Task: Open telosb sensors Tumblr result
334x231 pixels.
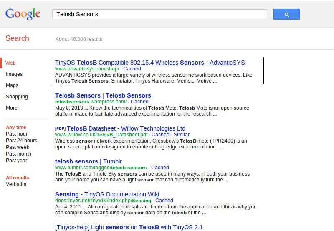Action: (x=89, y=161)
